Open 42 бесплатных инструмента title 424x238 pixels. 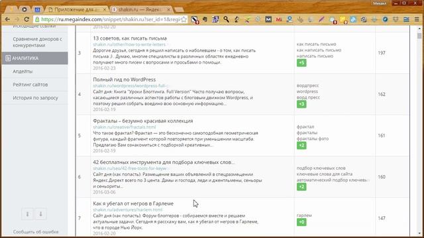click(164, 162)
